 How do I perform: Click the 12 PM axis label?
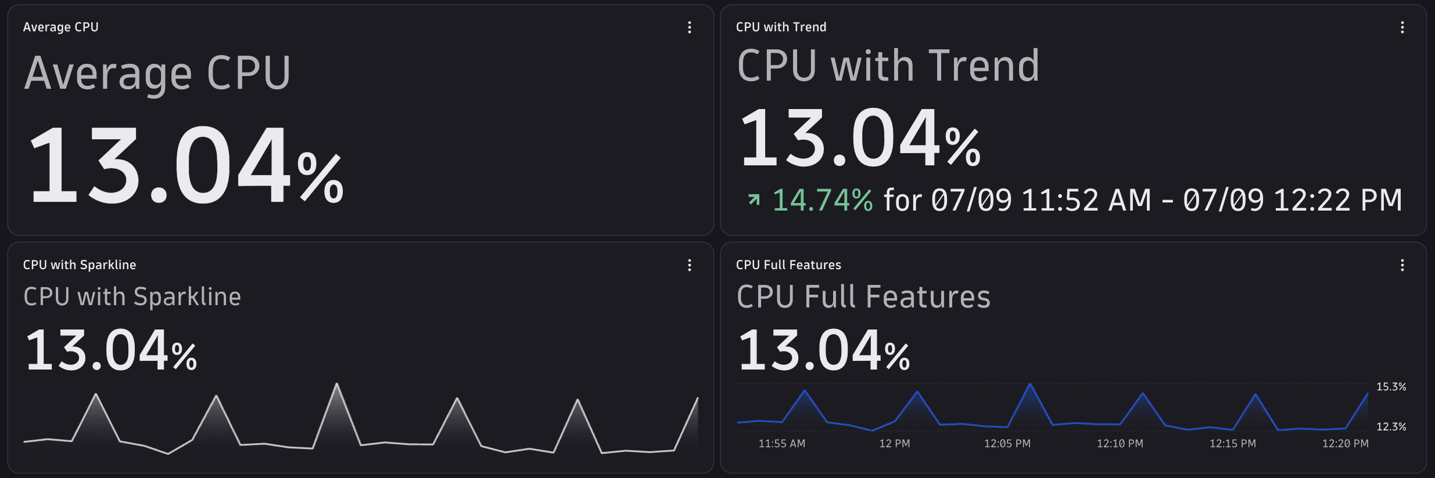click(895, 444)
